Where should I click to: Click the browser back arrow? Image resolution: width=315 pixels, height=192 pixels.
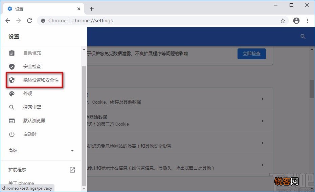click(8, 21)
